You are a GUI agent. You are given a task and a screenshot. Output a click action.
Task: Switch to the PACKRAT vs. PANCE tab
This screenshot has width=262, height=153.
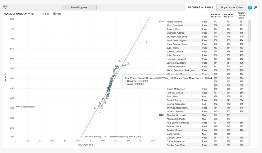[201, 7]
